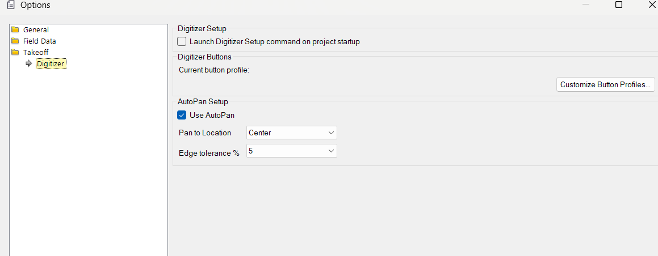Expand the Edge tolerance % dropdown arrow
The image size is (658, 256).
(332, 151)
